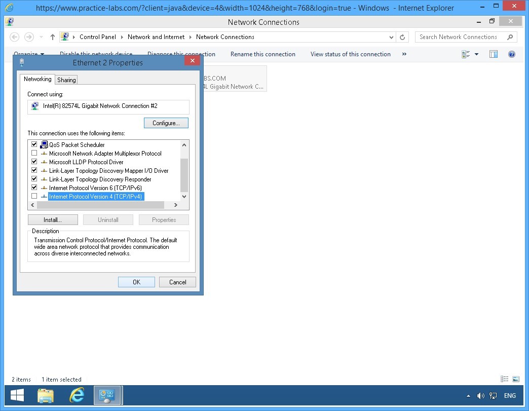This screenshot has height=411, width=529.
Task: Open the Help question mark icon
Action: pyautogui.click(x=511, y=54)
